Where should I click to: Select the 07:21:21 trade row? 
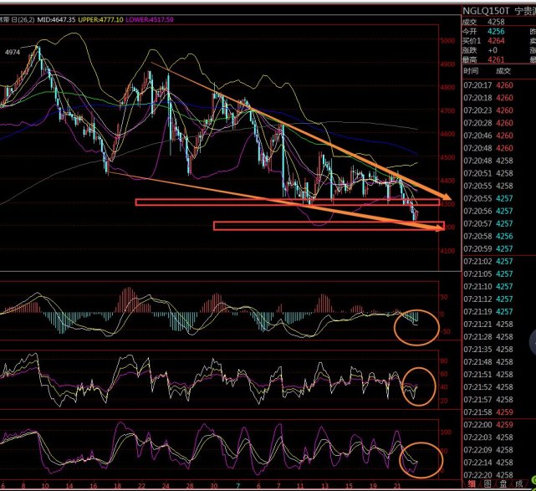[488, 325]
